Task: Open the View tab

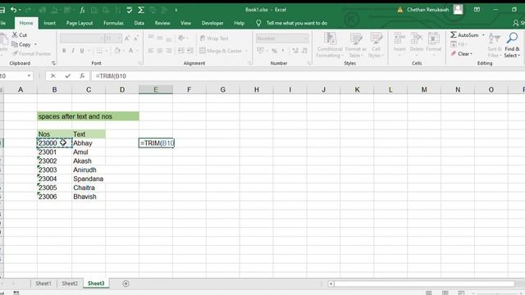Action: coord(186,23)
